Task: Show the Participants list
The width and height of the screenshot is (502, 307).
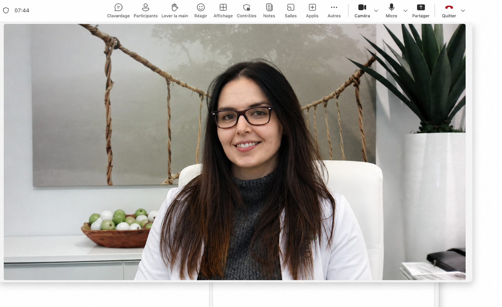Action: [145, 11]
